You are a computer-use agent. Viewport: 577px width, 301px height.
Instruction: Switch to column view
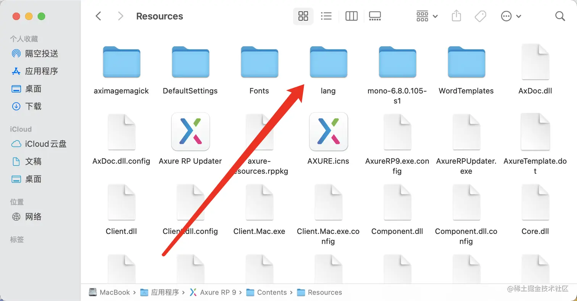click(351, 16)
